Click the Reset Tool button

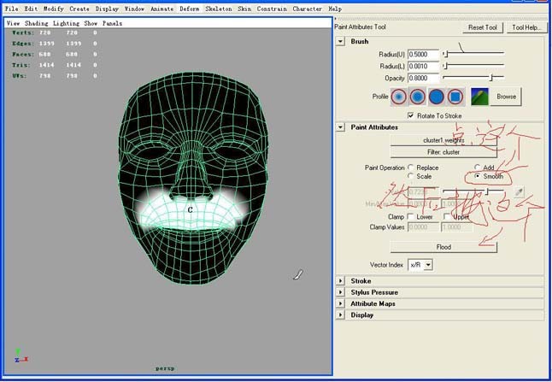pyautogui.click(x=482, y=27)
